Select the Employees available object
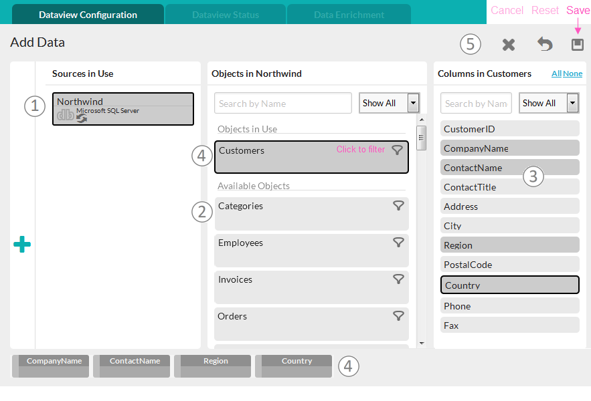 click(x=311, y=251)
